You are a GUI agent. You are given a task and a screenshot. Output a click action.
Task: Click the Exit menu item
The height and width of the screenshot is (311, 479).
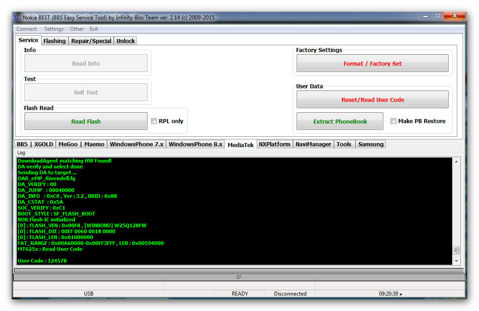click(x=94, y=29)
